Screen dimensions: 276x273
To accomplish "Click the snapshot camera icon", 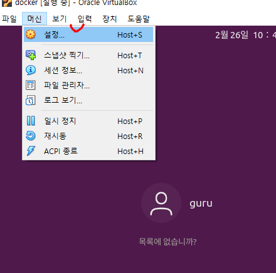I will pos(31,55).
